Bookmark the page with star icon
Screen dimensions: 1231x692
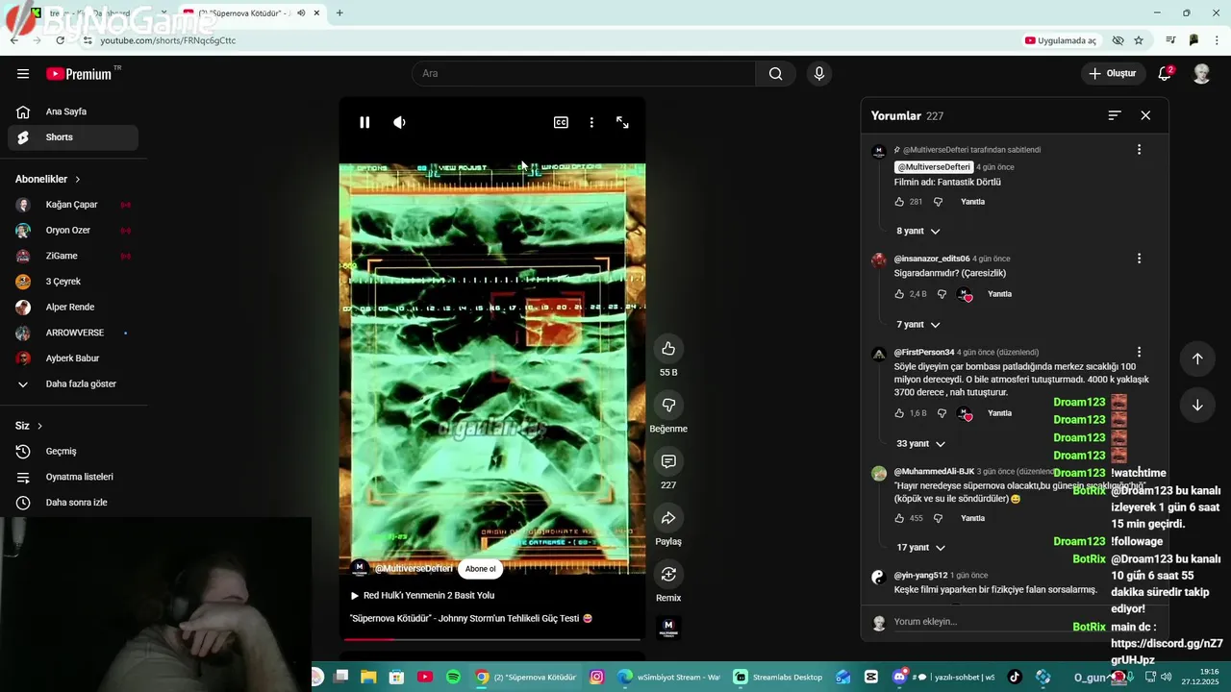pos(1139,40)
